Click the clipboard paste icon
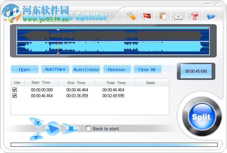The height and width of the screenshot is (153, 227). 163,16
